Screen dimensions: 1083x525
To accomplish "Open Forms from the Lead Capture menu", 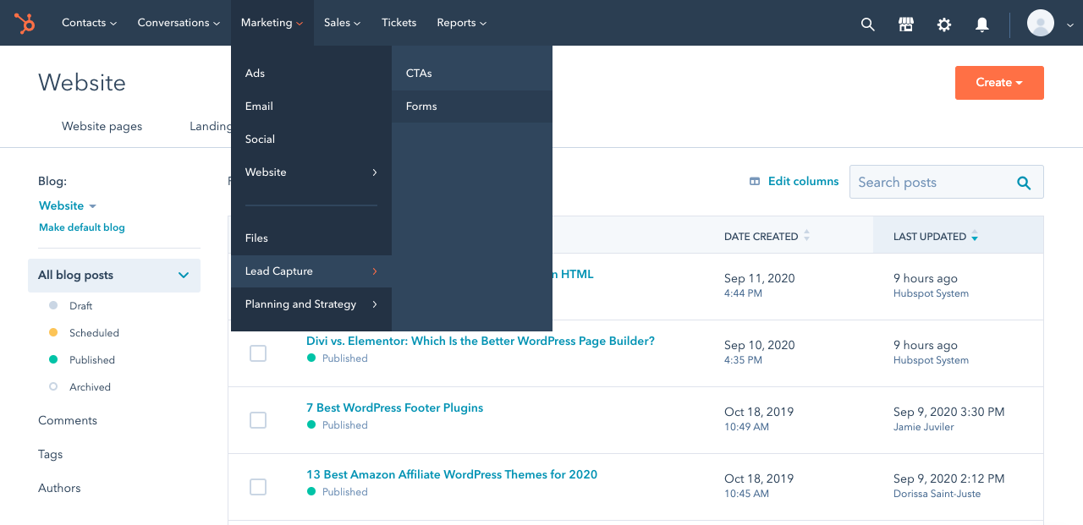I will coord(423,106).
